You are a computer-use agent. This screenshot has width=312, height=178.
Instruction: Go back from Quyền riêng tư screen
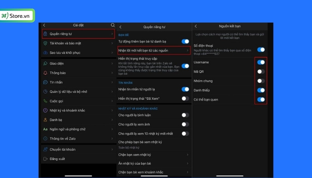click(121, 27)
